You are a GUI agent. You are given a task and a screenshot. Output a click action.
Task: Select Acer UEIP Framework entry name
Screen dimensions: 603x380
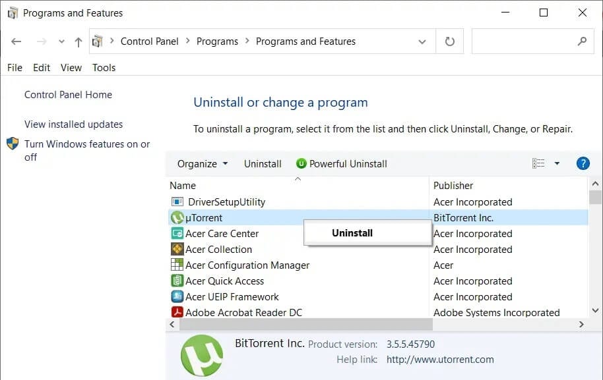point(232,297)
